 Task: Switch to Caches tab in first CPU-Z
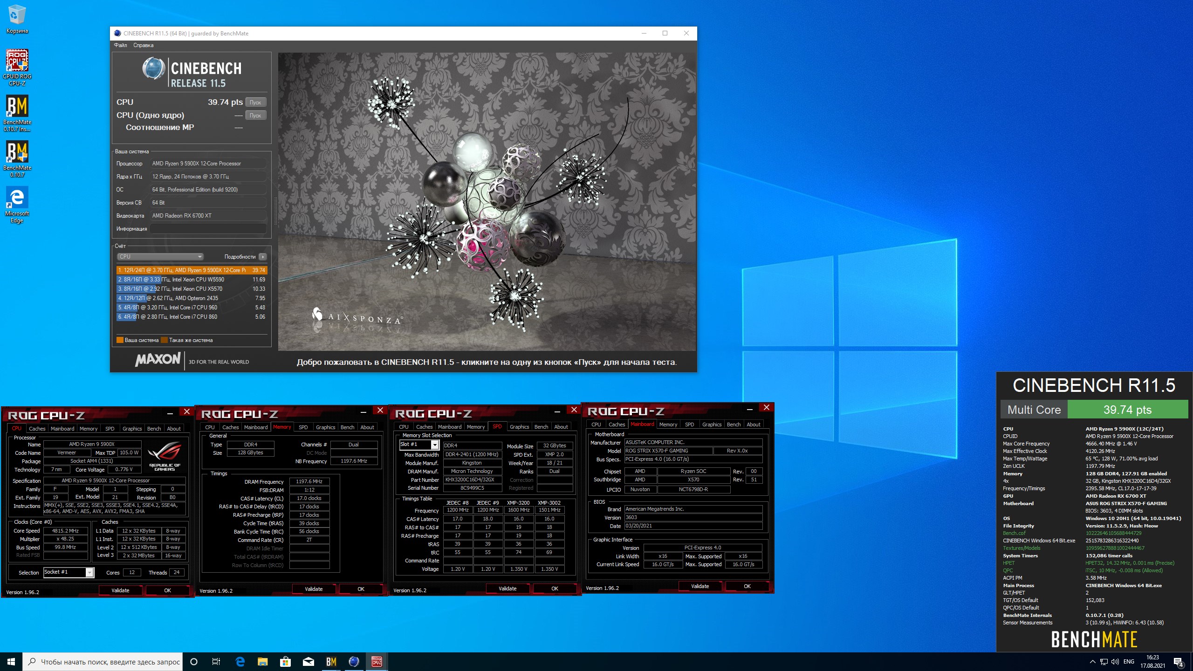[x=37, y=429]
